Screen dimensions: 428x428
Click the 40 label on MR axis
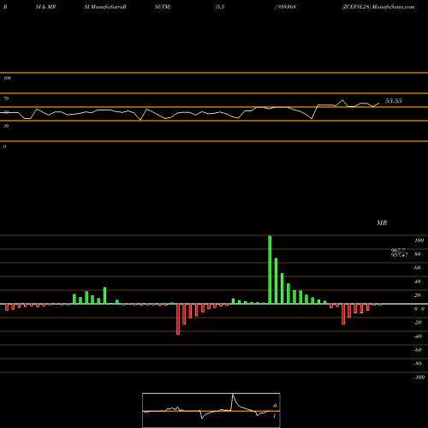418,282
